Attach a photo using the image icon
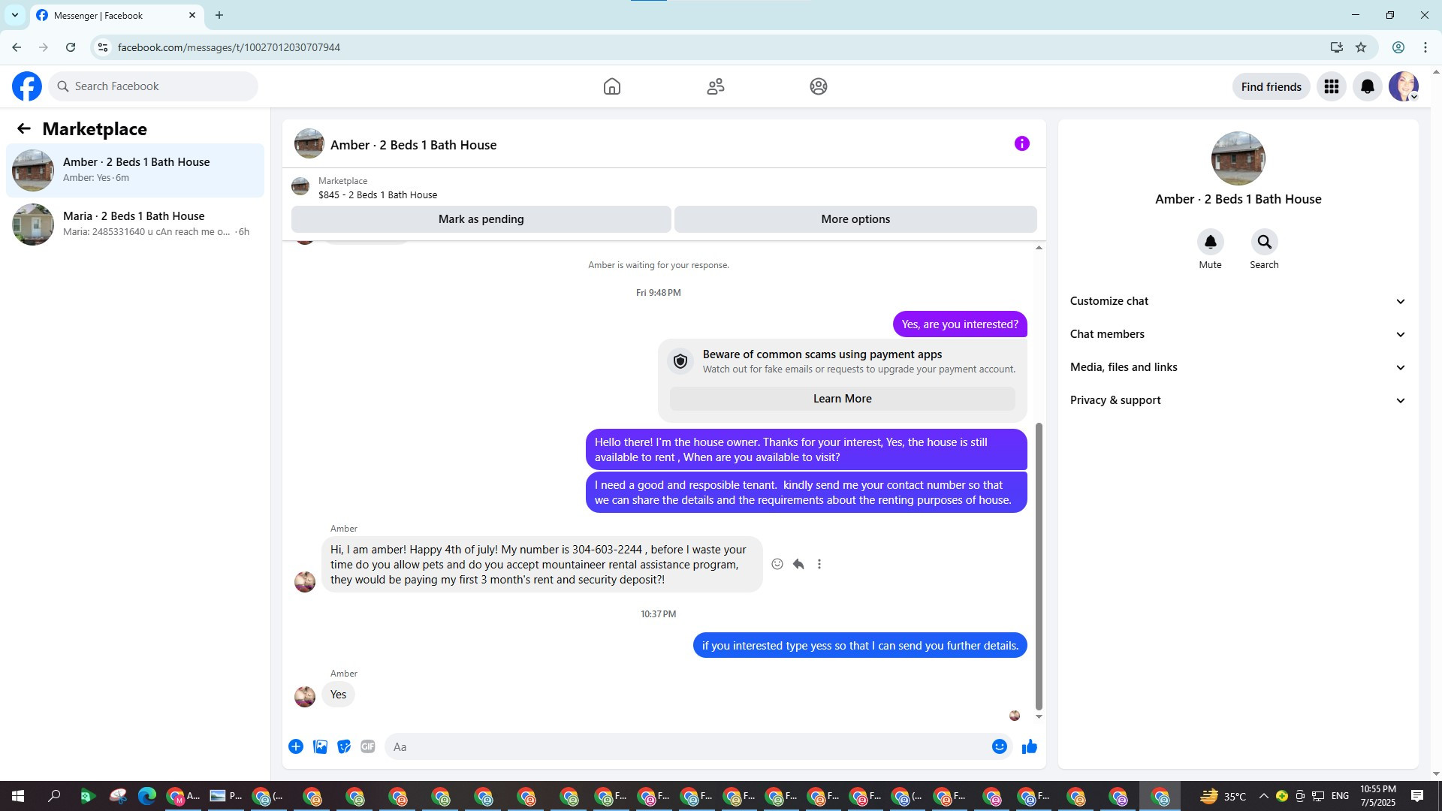Image resolution: width=1442 pixels, height=811 pixels. click(320, 746)
